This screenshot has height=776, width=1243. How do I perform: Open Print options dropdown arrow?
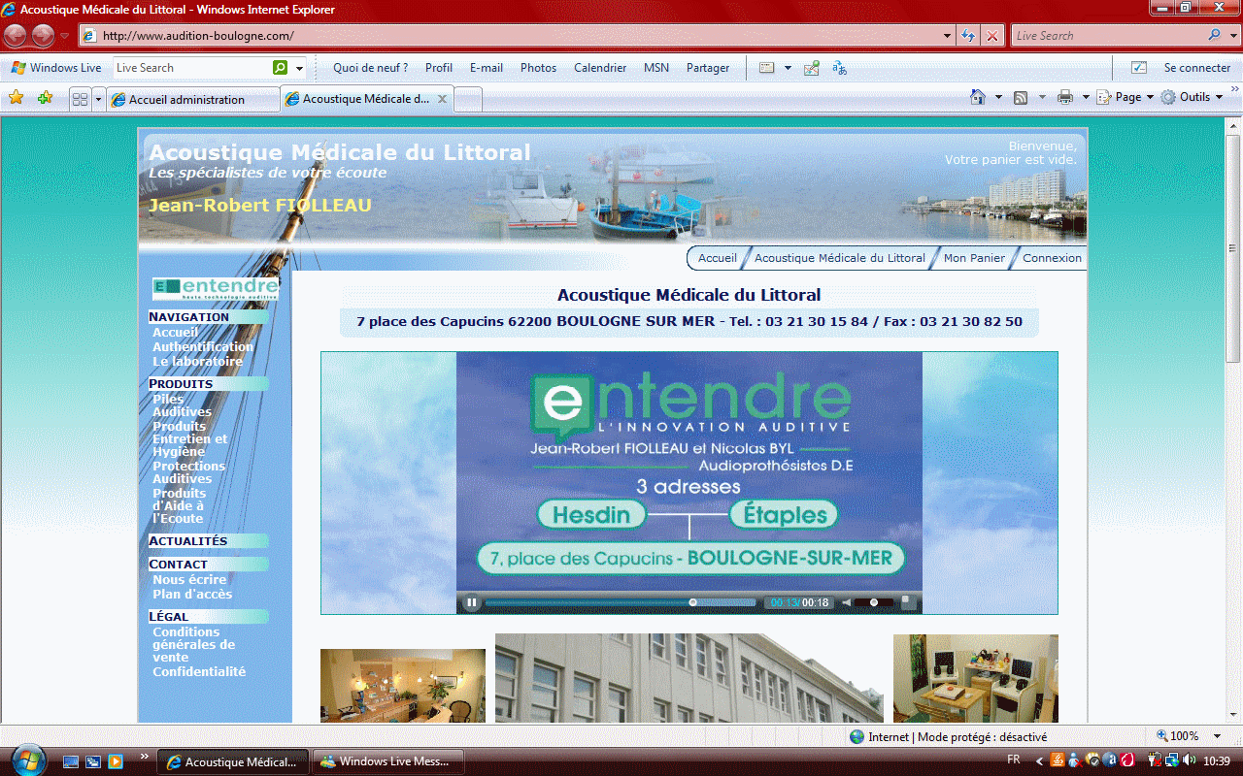pyautogui.click(x=1085, y=97)
